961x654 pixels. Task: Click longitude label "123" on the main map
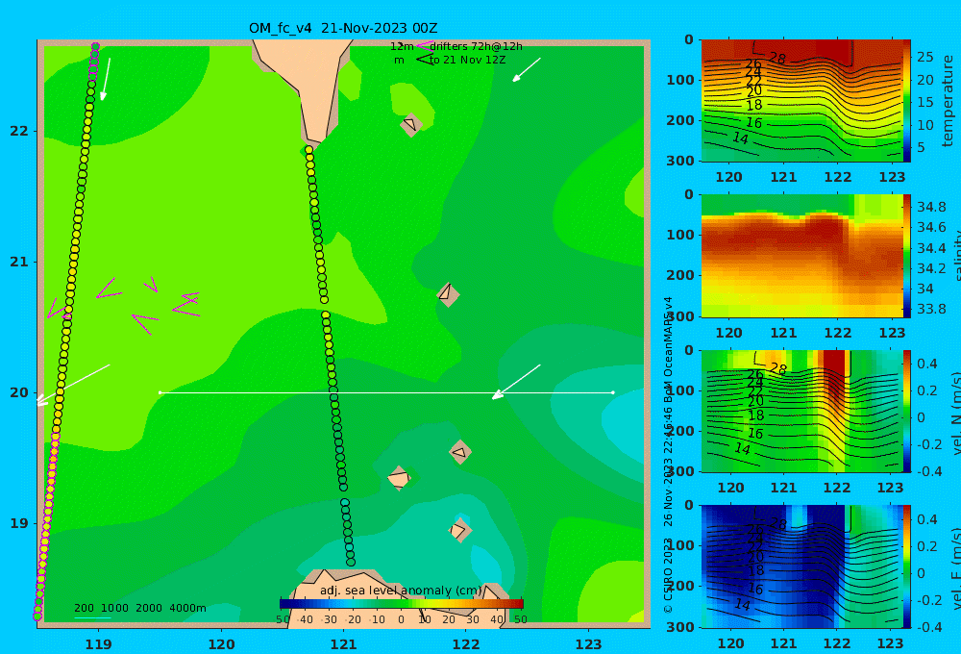pyautogui.click(x=589, y=644)
